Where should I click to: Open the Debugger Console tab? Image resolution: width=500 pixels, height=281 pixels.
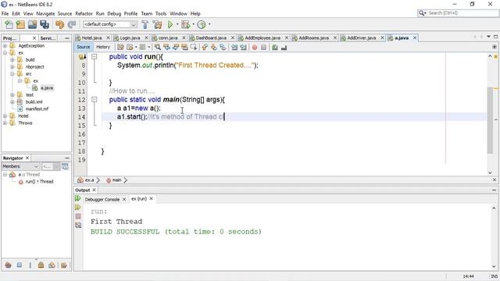coord(102,200)
